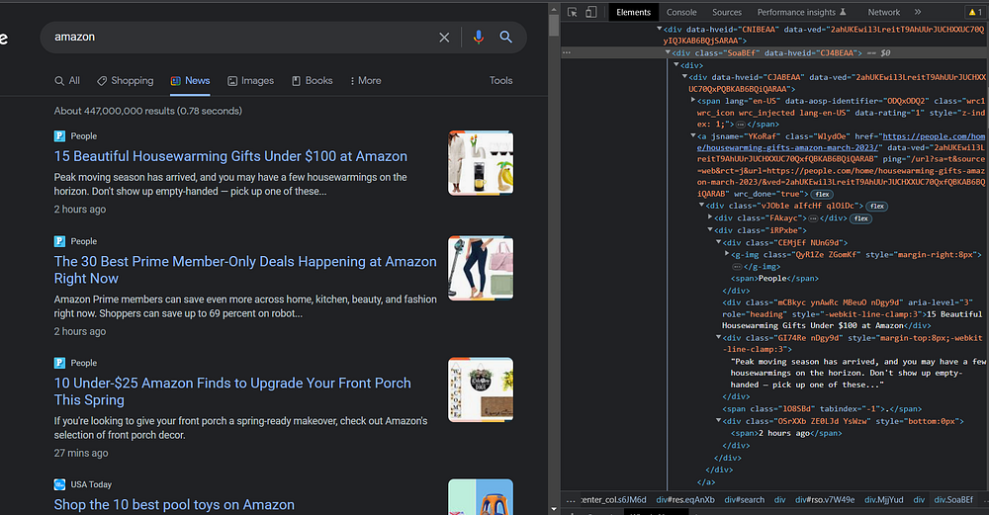Open search Tools
The height and width of the screenshot is (515, 989).
(x=500, y=81)
